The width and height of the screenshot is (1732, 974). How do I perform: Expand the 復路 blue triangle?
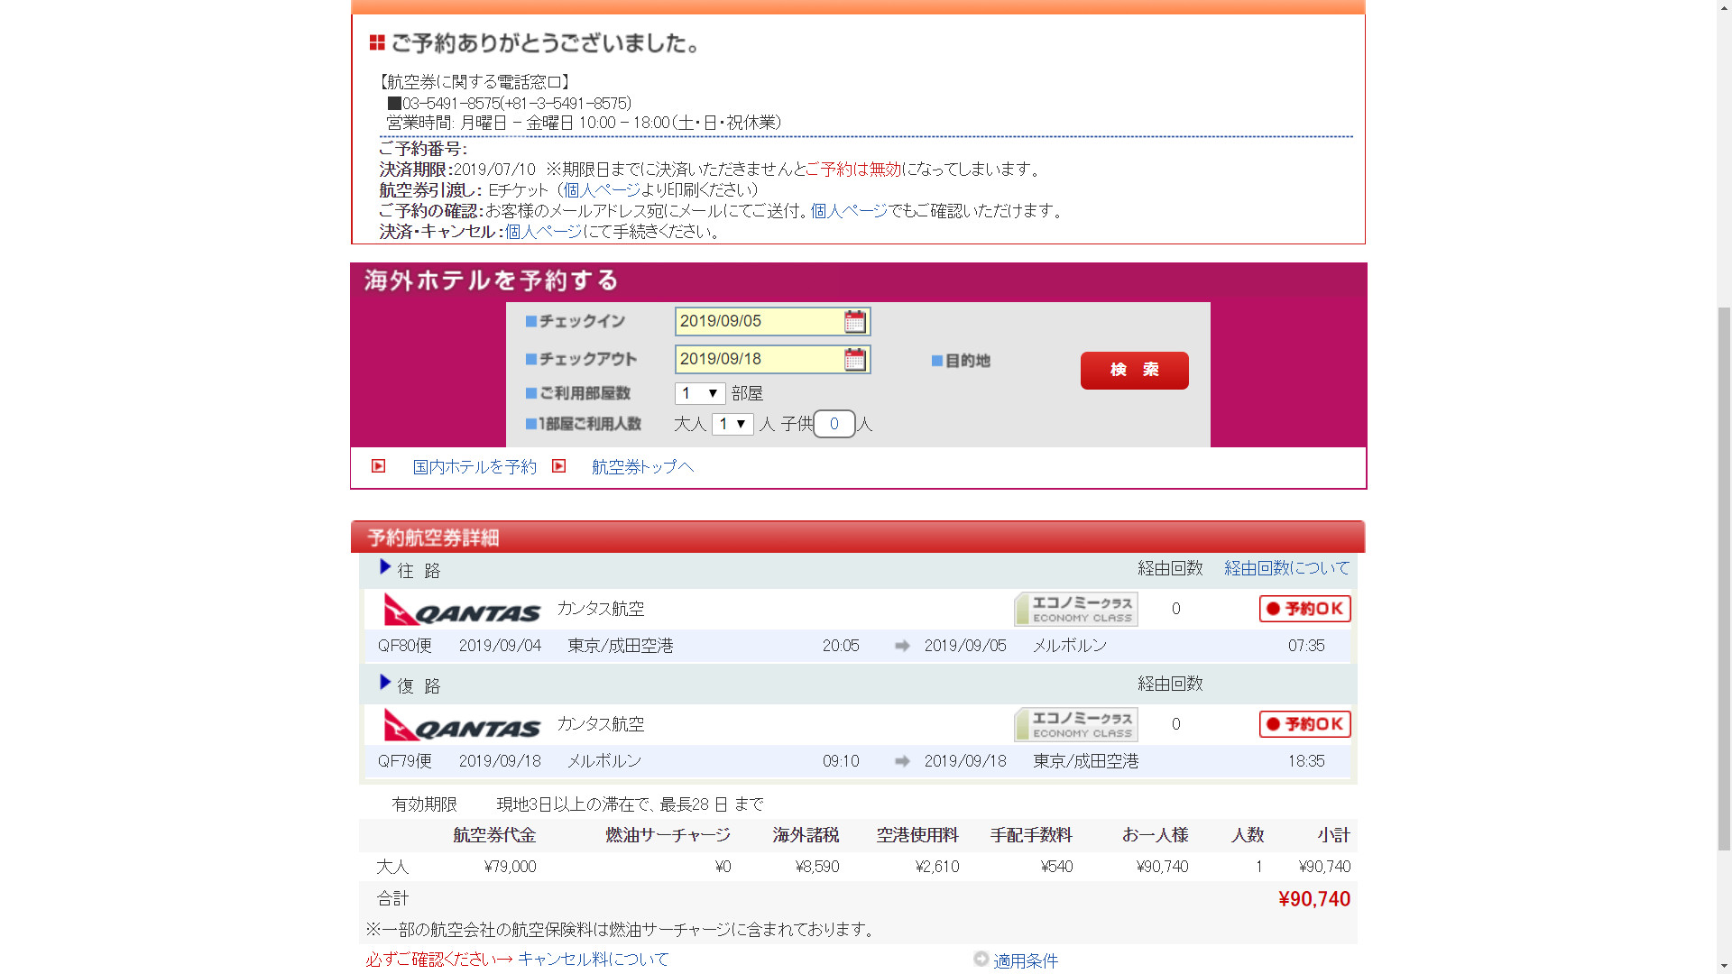coord(385,683)
